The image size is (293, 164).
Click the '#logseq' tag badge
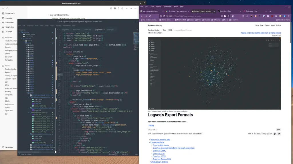point(151,126)
